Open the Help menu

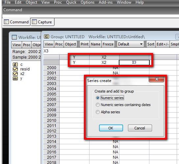click(x=140, y=2)
